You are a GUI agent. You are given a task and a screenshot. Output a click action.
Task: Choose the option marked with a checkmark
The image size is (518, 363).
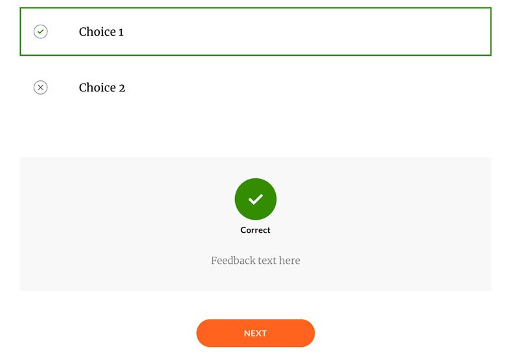click(101, 32)
